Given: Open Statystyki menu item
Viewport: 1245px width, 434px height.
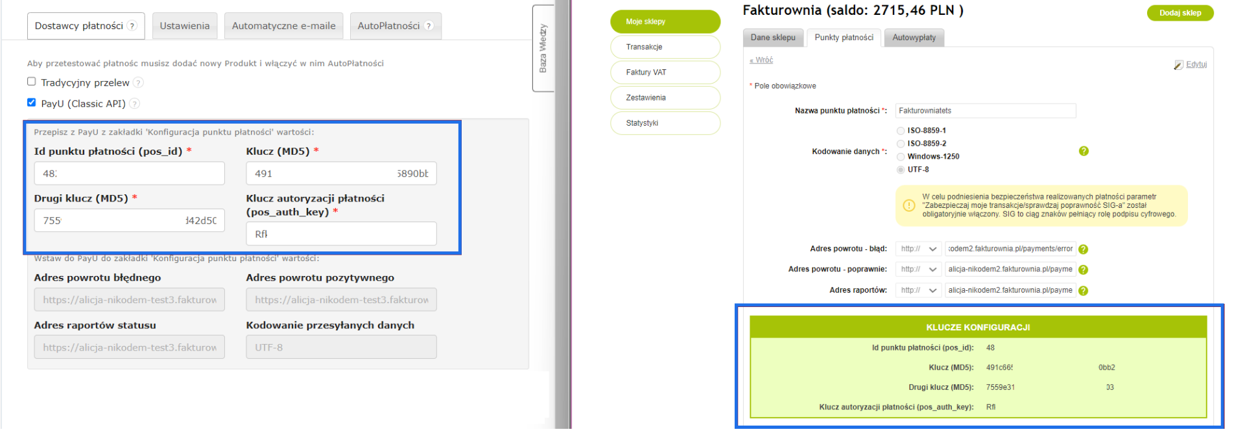Looking at the screenshot, I should (665, 123).
